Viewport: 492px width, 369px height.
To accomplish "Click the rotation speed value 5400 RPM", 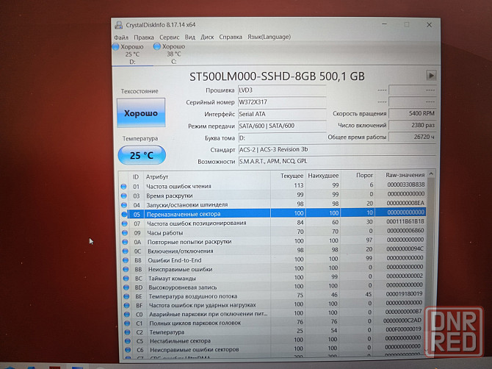I will [412, 113].
